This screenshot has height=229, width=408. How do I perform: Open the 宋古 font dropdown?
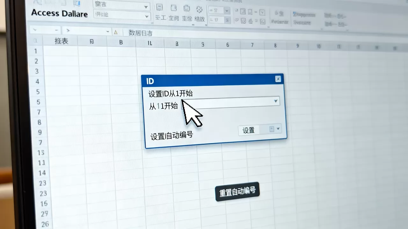coord(146,7)
